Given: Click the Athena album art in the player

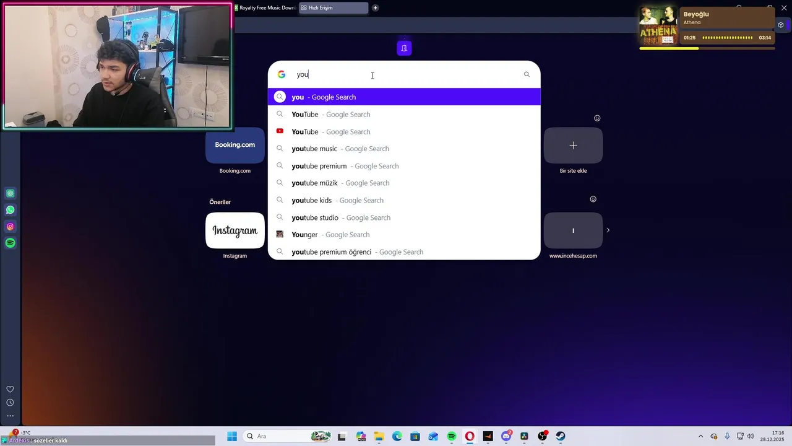Looking at the screenshot, I should pyautogui.click(x=658, y=25).
